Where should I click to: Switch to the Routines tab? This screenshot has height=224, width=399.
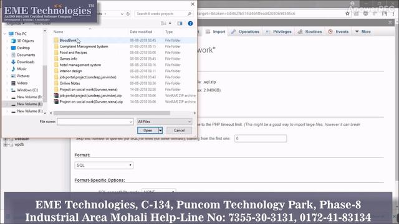pos(310,32)
